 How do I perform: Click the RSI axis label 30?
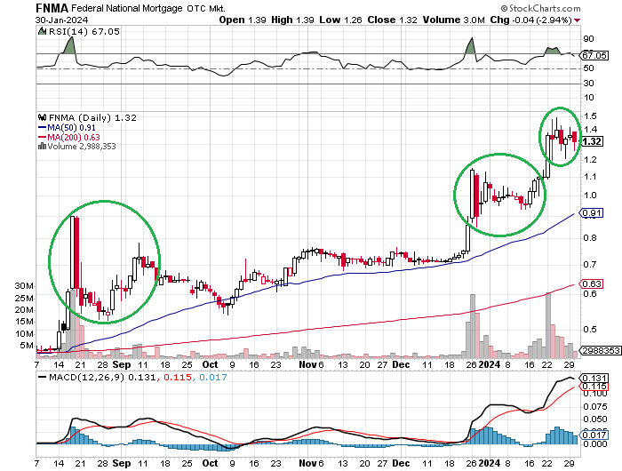click(x=588, y=84)
